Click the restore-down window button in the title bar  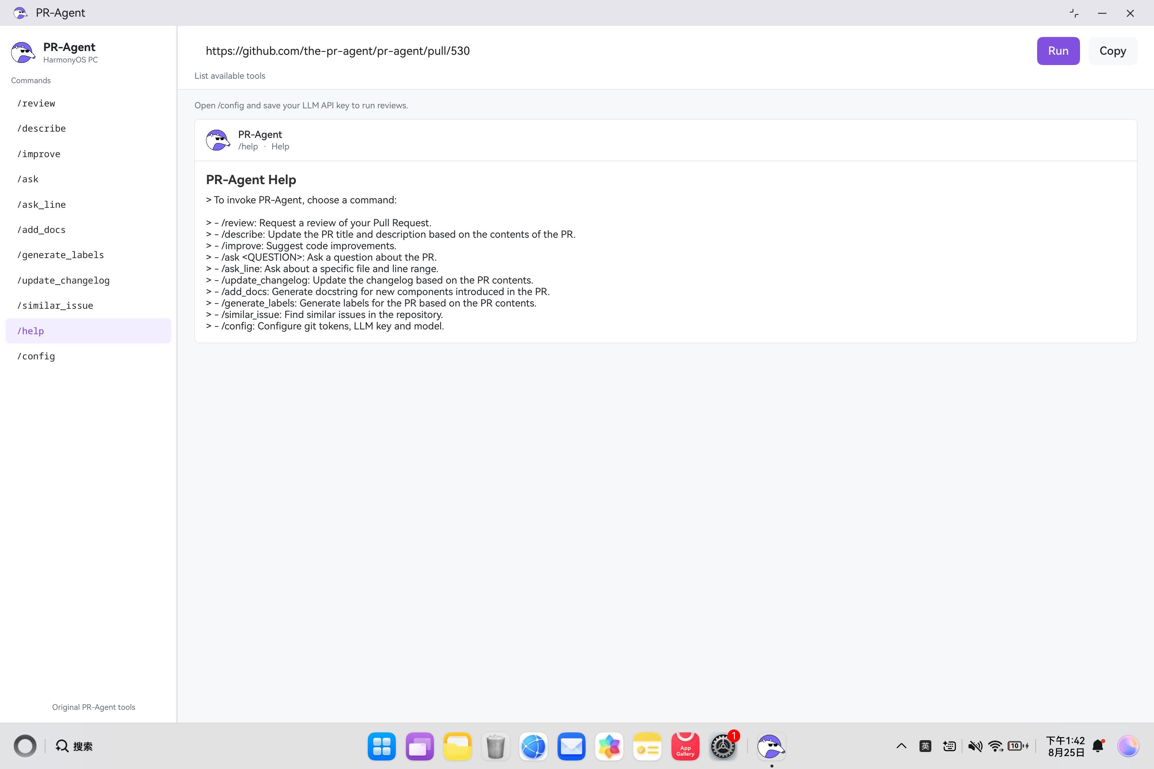pos(1074,13)
